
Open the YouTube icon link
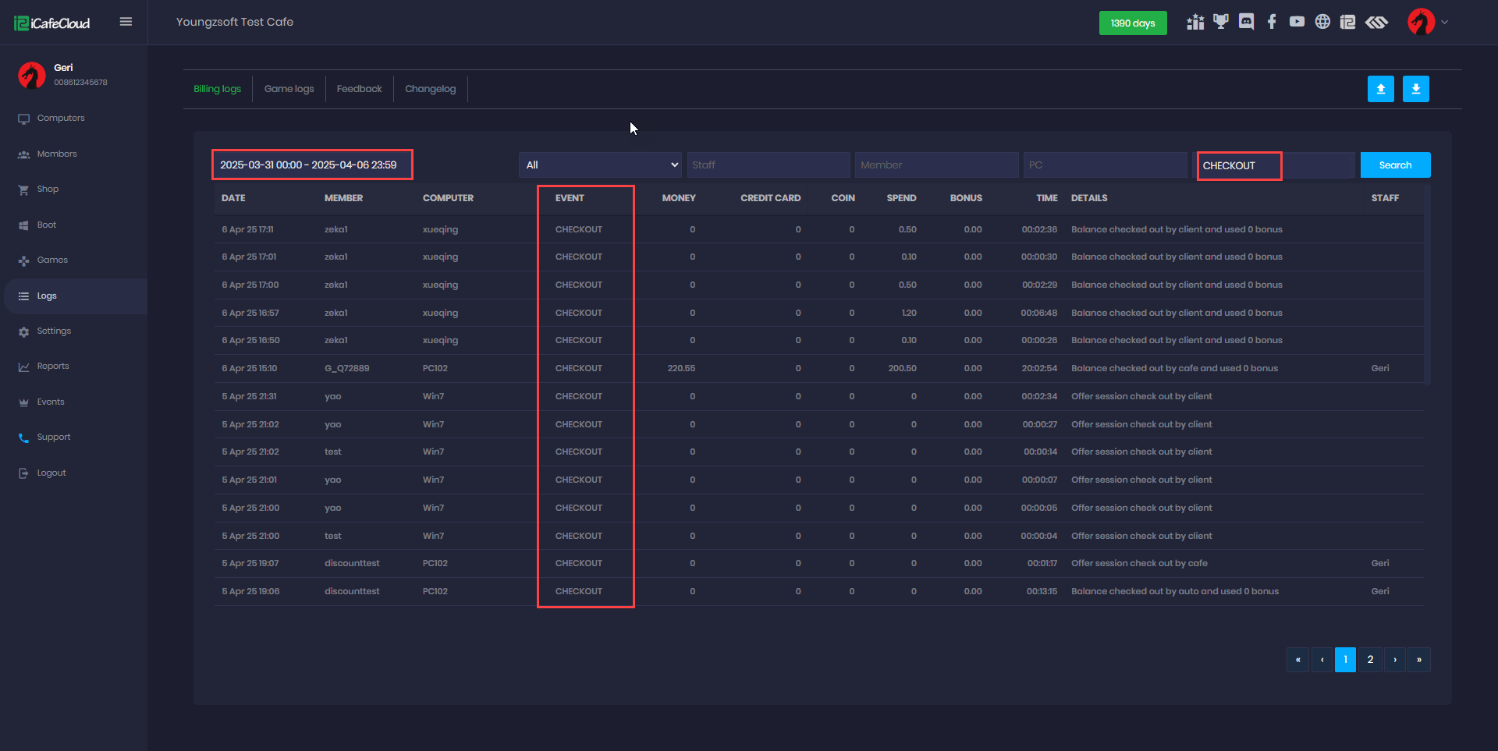pyautogui.click(x=1297, y=22)
